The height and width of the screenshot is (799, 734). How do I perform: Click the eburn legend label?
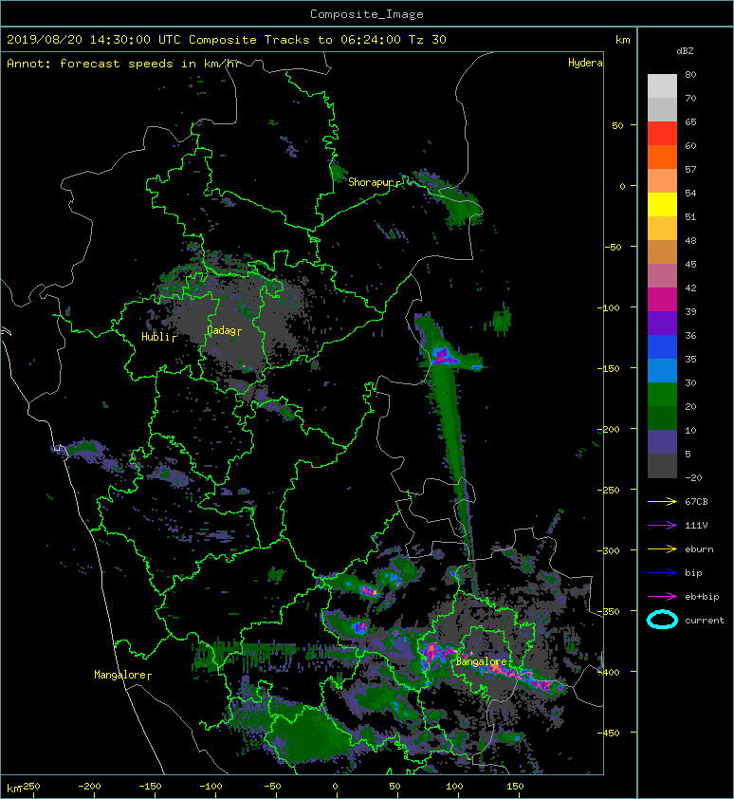(699, 549)
